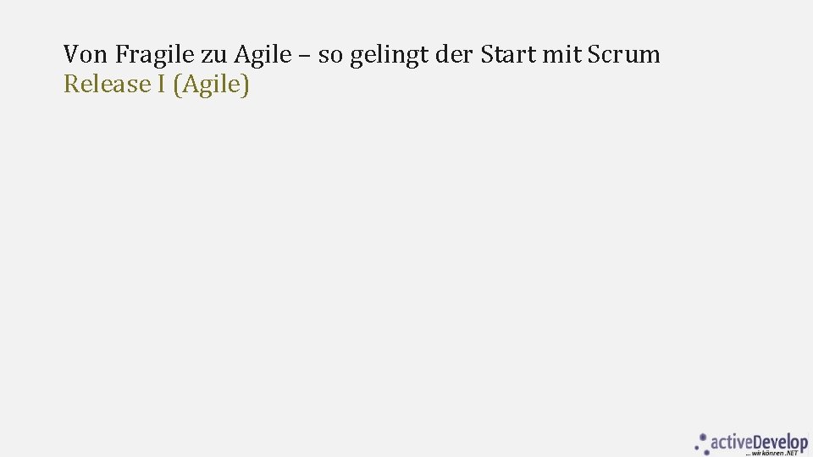The height and width of the screenshot is (457, 813).
Task: Click the word 'Von' in the title
Action: pos(86,55)
